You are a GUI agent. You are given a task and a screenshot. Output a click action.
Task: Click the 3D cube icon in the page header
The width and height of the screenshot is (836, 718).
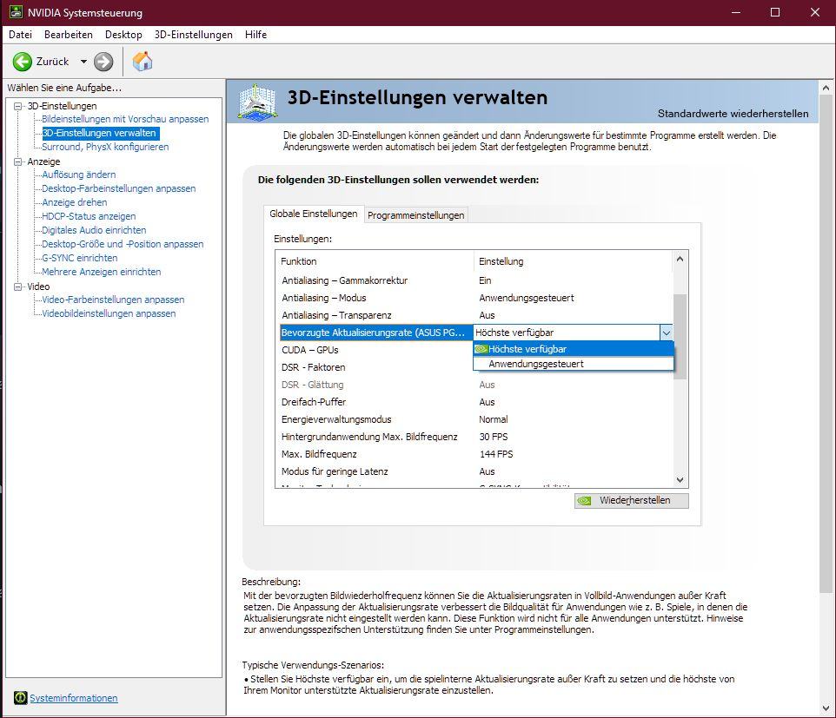258,102
